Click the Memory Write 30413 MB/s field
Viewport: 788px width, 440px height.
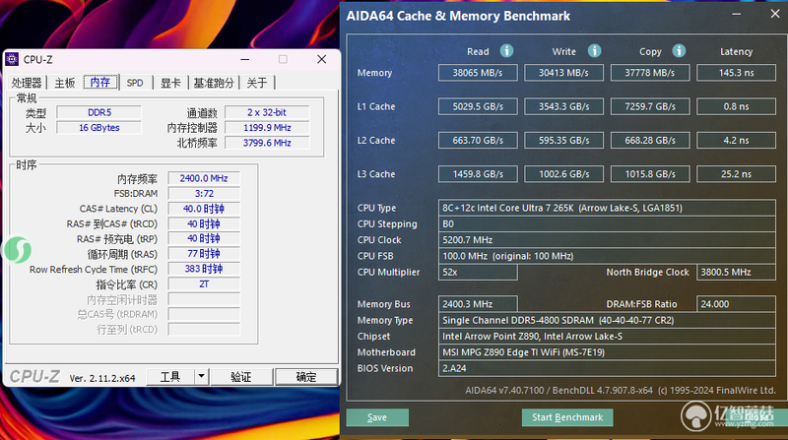point(563,73)
